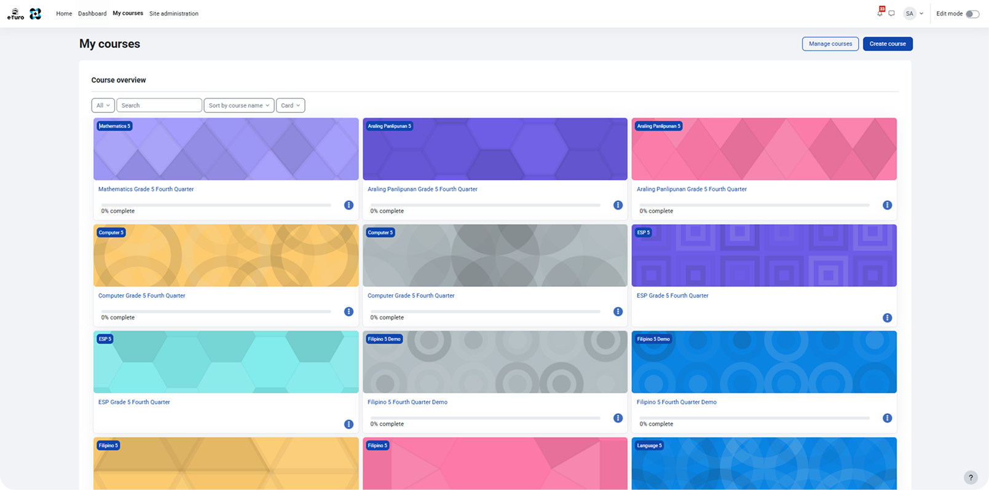Viewport: 989px width, 490px height.
Task: Expand the SA user menu
Action: pos(913,14)
